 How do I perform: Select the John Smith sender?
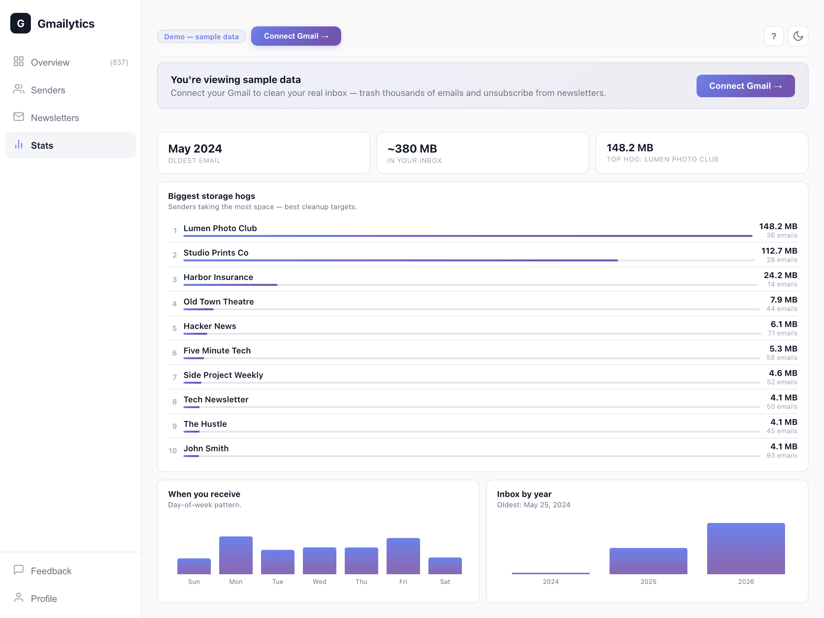[x=483, y=451]
